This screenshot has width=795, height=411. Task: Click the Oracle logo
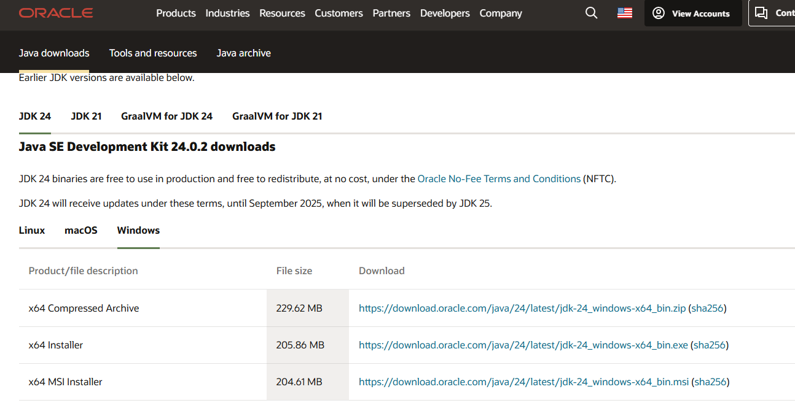pyautogui.click(x=56, y=13)
